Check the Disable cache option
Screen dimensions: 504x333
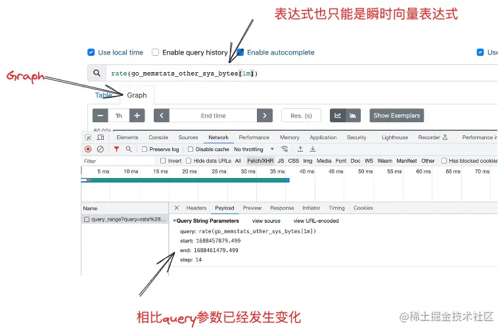pos(191,149)
